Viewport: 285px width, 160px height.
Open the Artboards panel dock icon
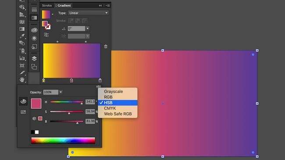coord(34,67)
